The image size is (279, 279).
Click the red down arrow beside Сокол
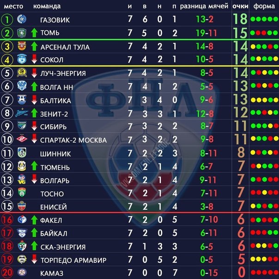click(x=34, y=59)
